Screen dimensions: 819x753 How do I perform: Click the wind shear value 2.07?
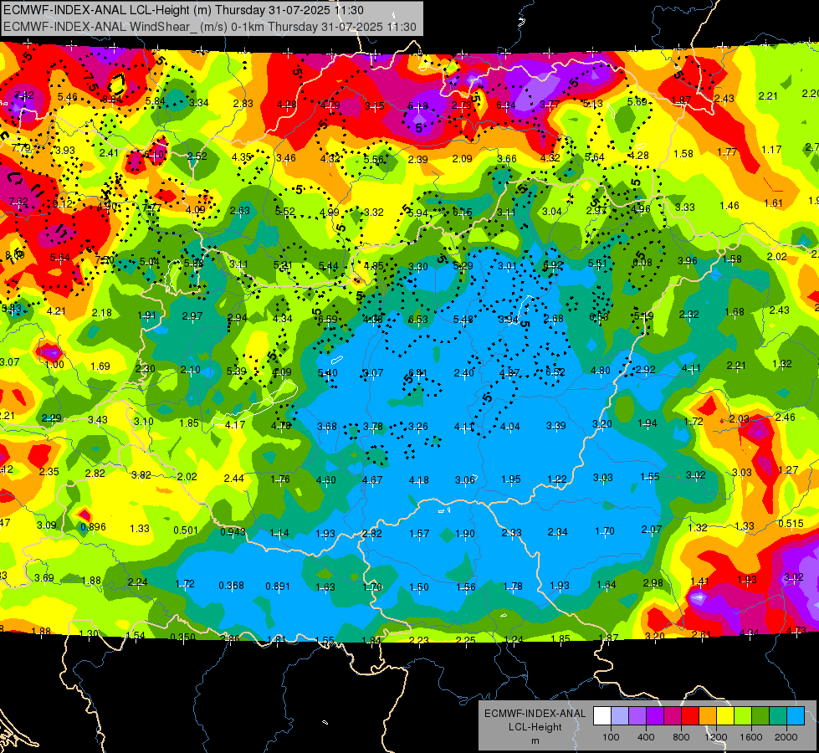(x=652, y=530)
